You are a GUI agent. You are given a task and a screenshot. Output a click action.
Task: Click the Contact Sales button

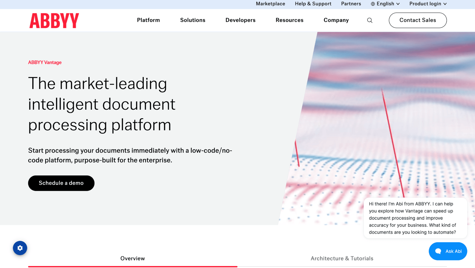coord(418,20)
